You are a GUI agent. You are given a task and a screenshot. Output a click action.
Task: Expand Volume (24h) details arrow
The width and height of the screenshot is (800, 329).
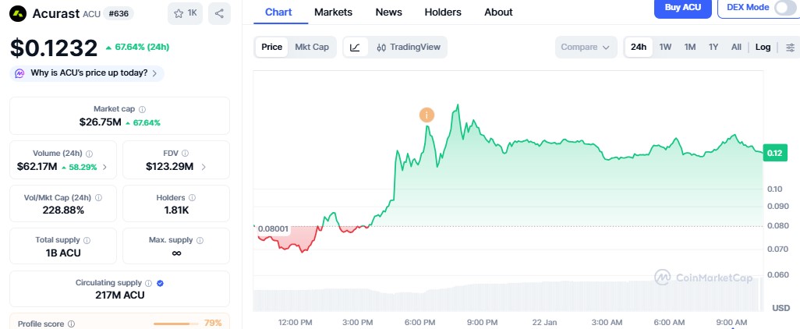(105, 167)
